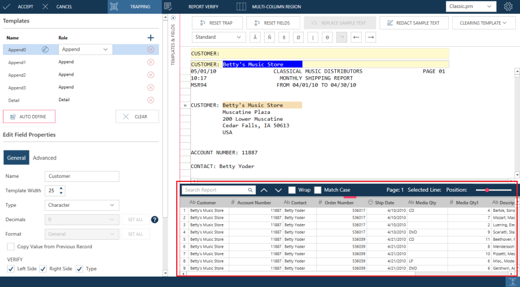Select the numeric trap character Ñ

[269, 38]
